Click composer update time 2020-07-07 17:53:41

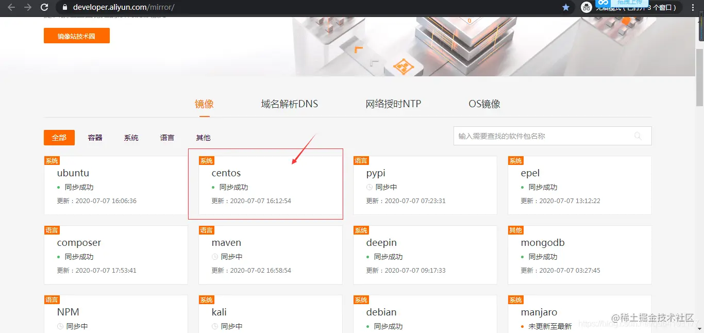tap(96, 271)
